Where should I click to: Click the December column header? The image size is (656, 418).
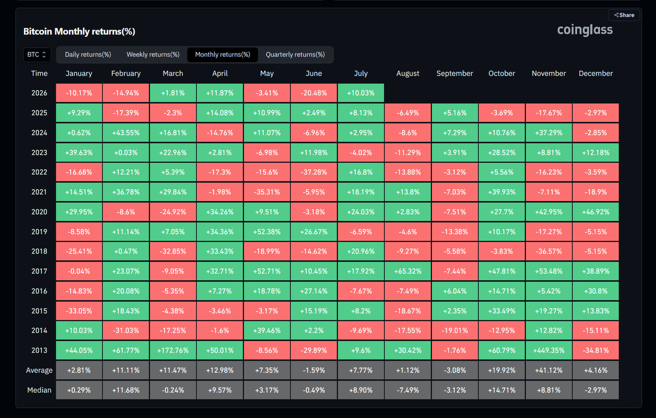[596, 73]
